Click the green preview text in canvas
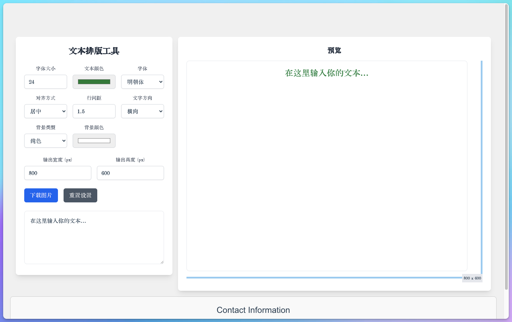The height and width of the screenshot is (322, 512). click(327, 73)
